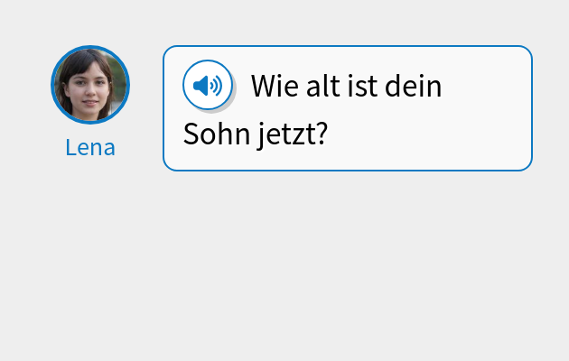Play the sentence audio with speaker icon

pos(208,85)
